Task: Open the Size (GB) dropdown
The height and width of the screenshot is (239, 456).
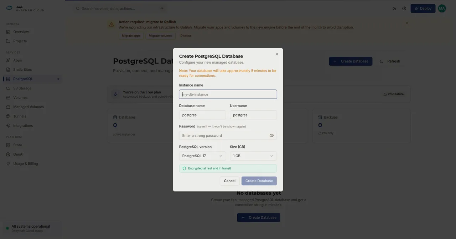Action: click(x=253, y=156)
